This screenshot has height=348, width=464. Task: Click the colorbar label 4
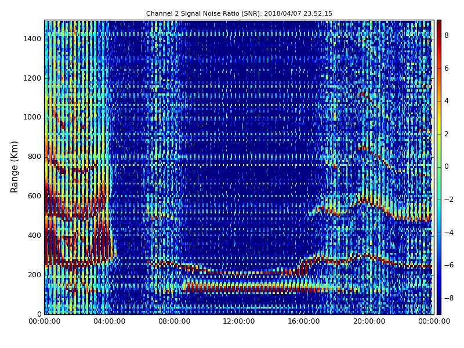[447, 101]
